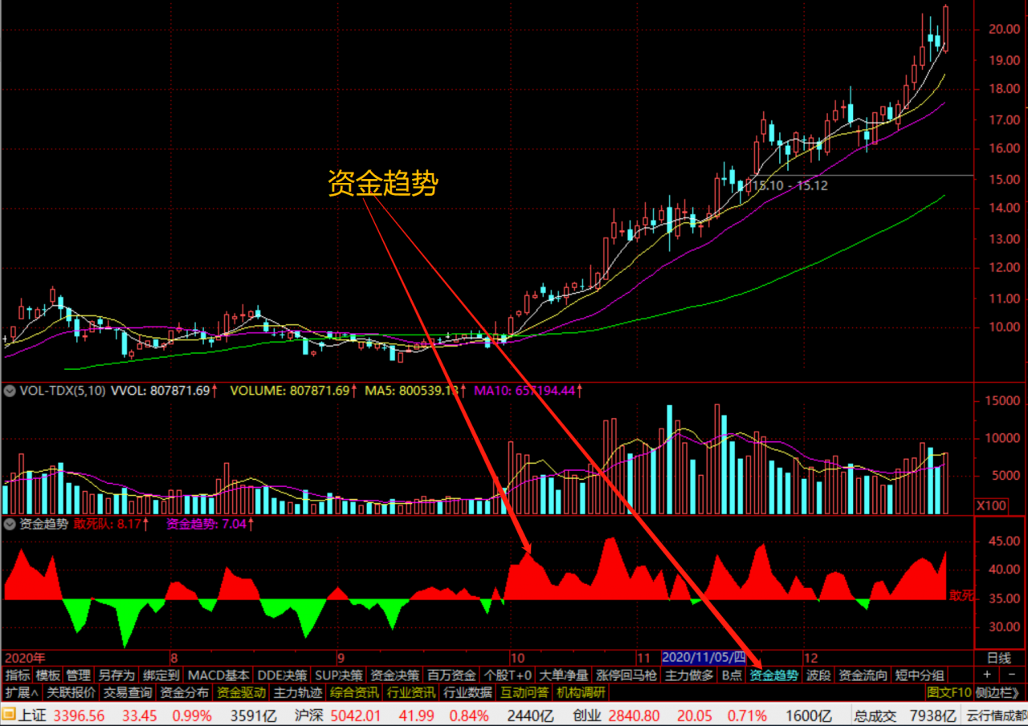The width and height of the screenshot is (1028, 726).
Task: Click the 沪深 index value 5042.01
Action: (x=357, y=716)
